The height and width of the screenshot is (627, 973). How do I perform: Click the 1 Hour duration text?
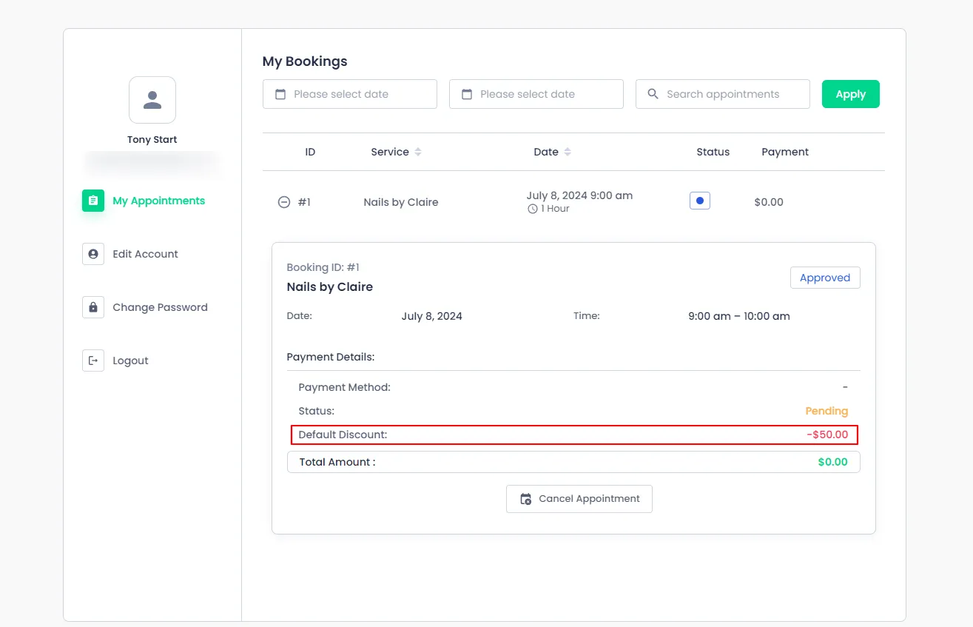point(555,209)
